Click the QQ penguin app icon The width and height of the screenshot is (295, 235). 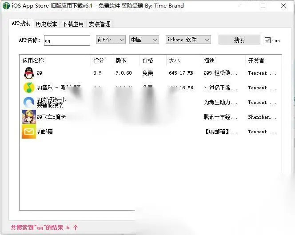(x=29, y=73)
